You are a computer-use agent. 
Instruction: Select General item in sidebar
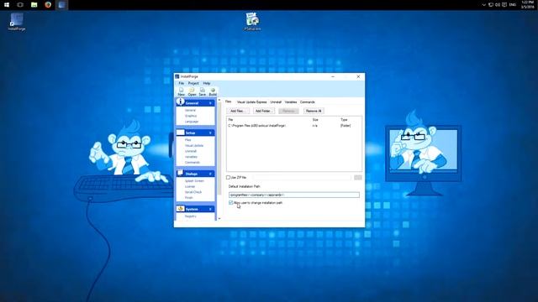(191, 110)
